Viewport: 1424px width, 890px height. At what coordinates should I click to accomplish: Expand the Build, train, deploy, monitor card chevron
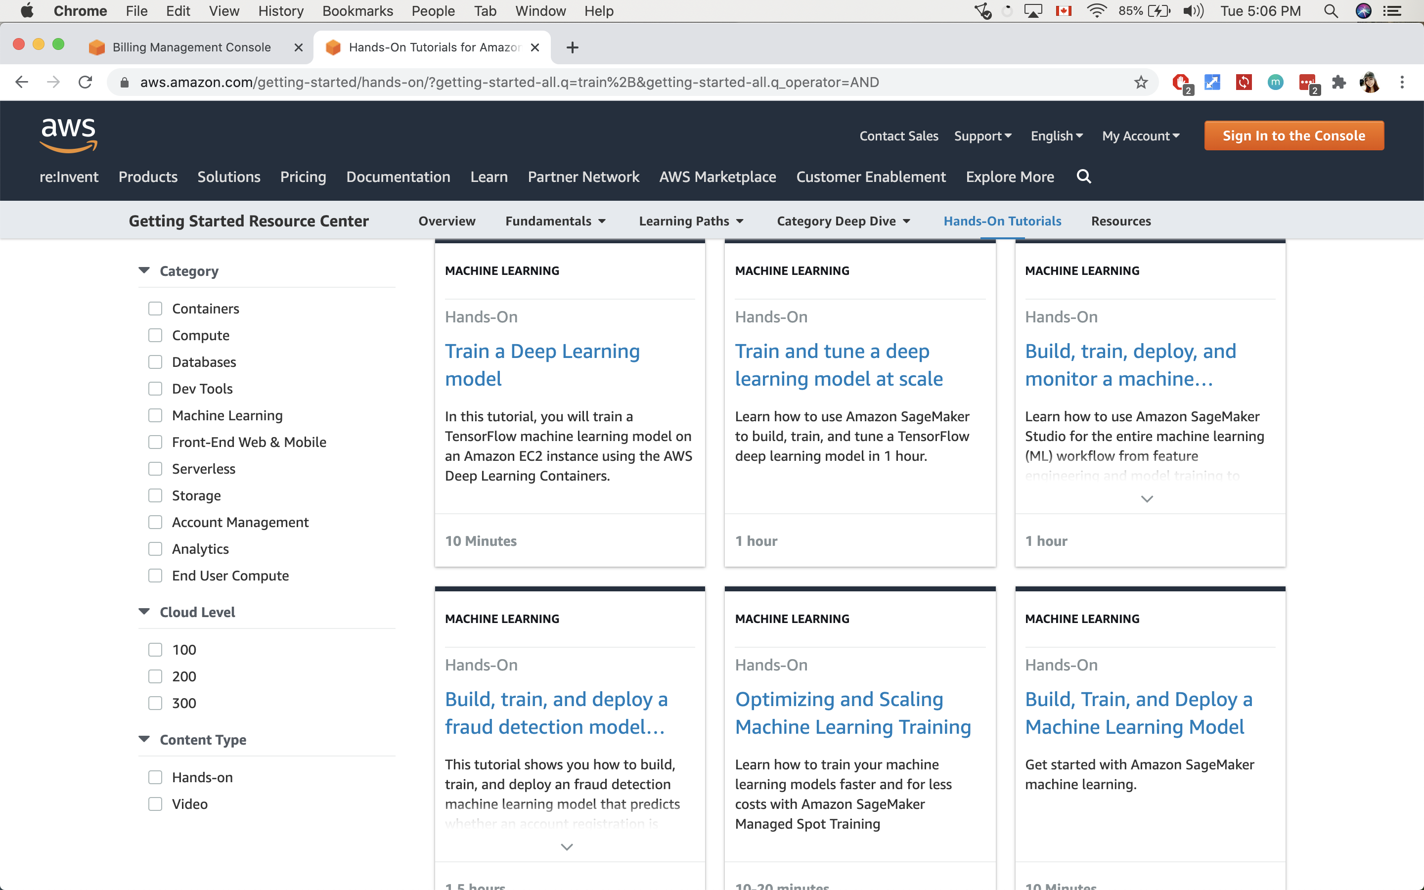pos(1147,499)
